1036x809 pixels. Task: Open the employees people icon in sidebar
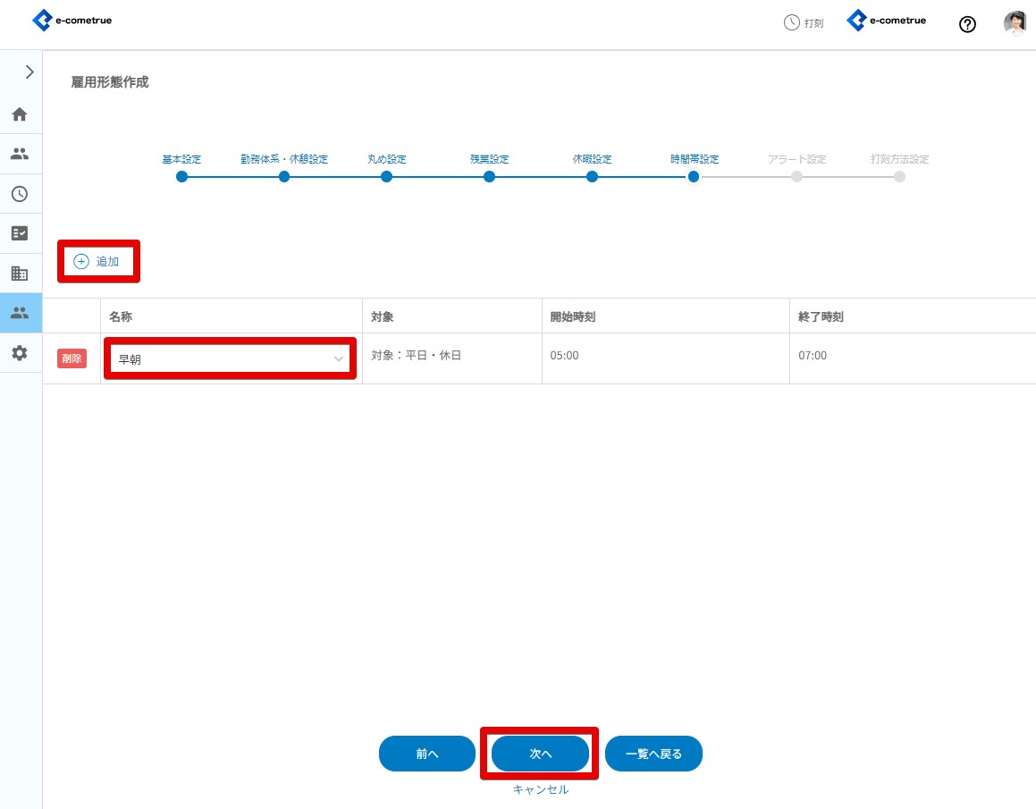[x=20, y=154]
